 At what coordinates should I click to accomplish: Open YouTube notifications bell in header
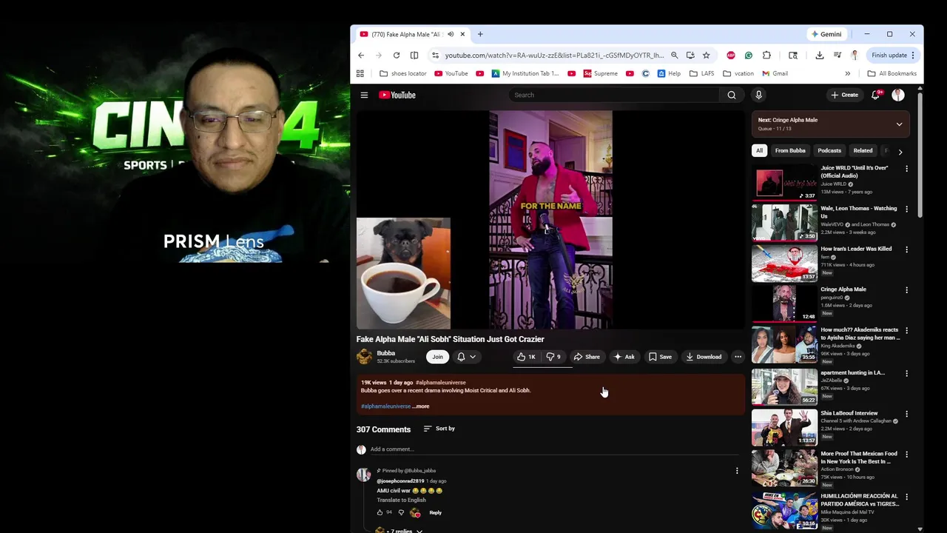tap(876, 95)
